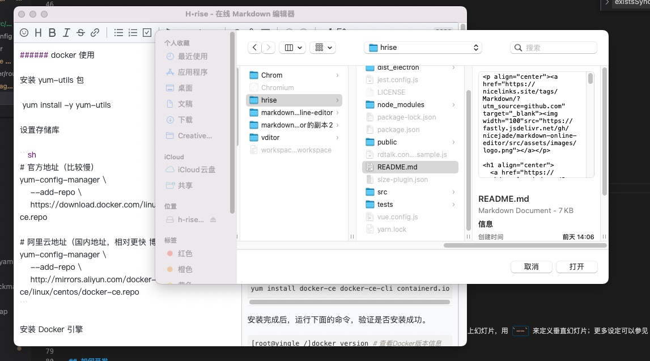650x361 pixels.
Task: Insert a heading with the H toolbar icon
Action: point(37,33)
